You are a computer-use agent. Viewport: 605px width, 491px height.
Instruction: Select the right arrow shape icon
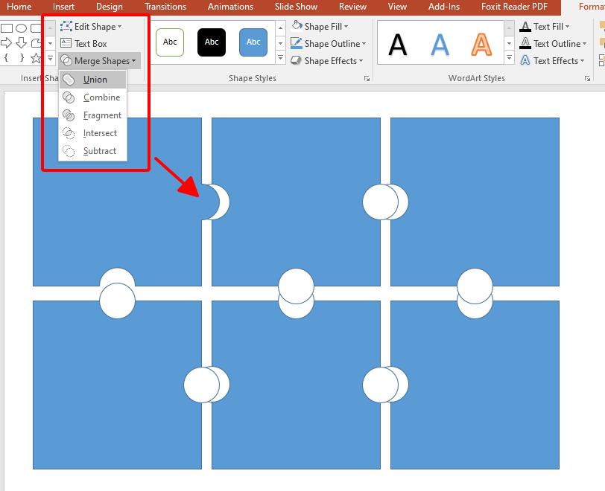(x=7, y=43)
